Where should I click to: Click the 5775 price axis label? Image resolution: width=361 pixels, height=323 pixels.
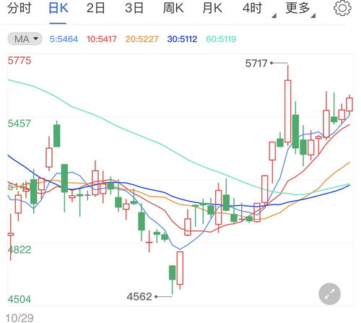pos(19,60)
